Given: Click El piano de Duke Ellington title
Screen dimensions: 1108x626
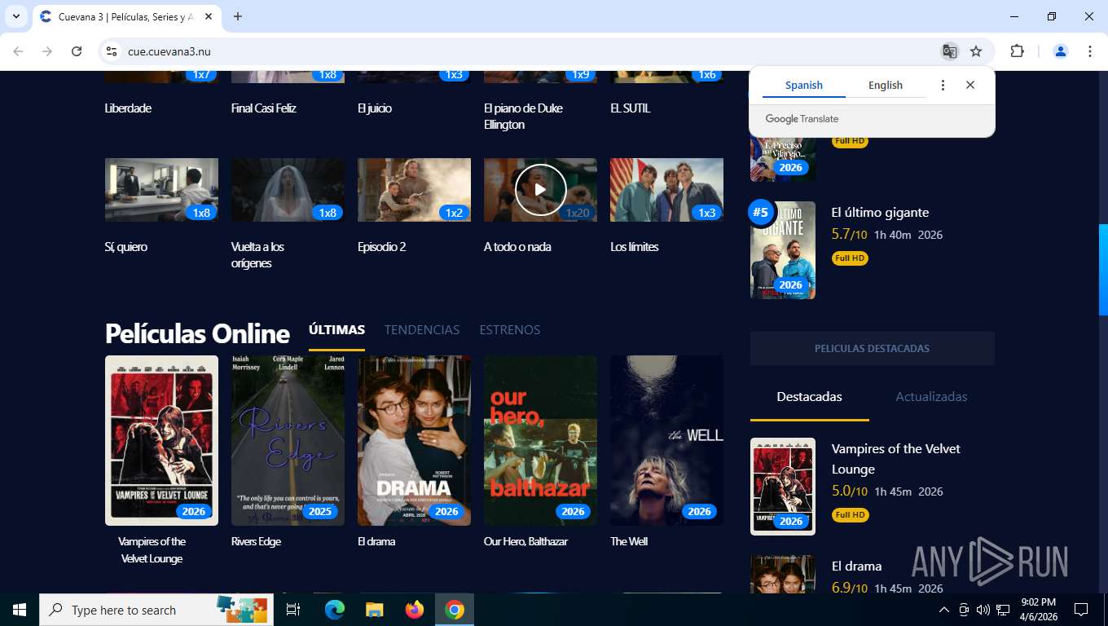Looking at the screenshot, I should tap(523, 117).
